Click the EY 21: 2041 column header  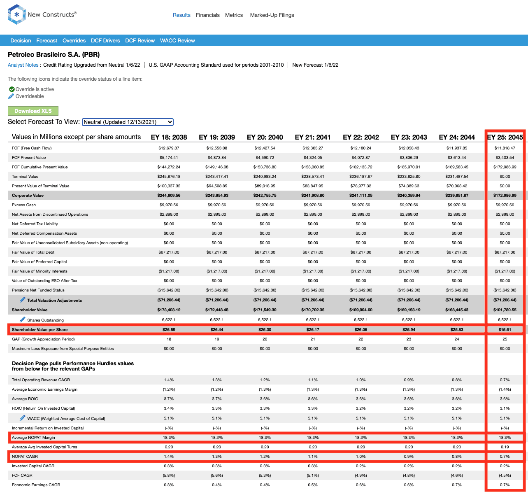tap(313, 137)
